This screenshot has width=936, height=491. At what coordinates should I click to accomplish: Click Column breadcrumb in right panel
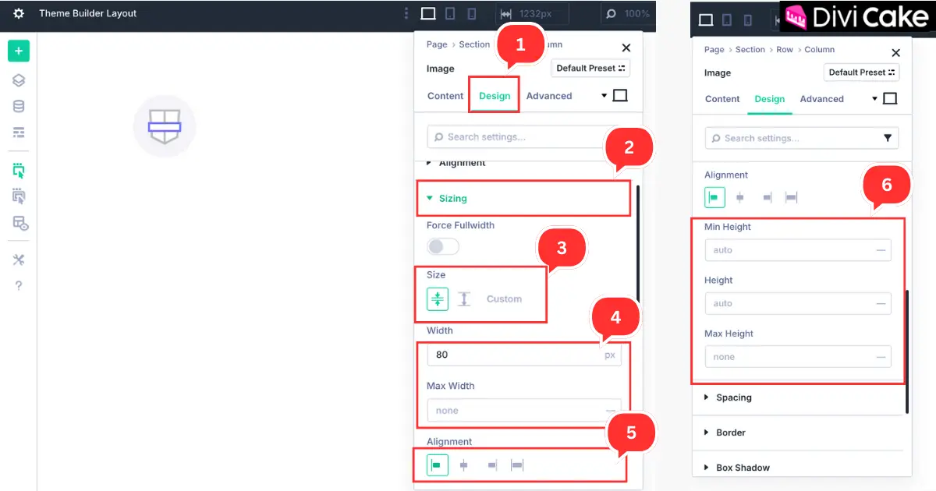point(820,50)
